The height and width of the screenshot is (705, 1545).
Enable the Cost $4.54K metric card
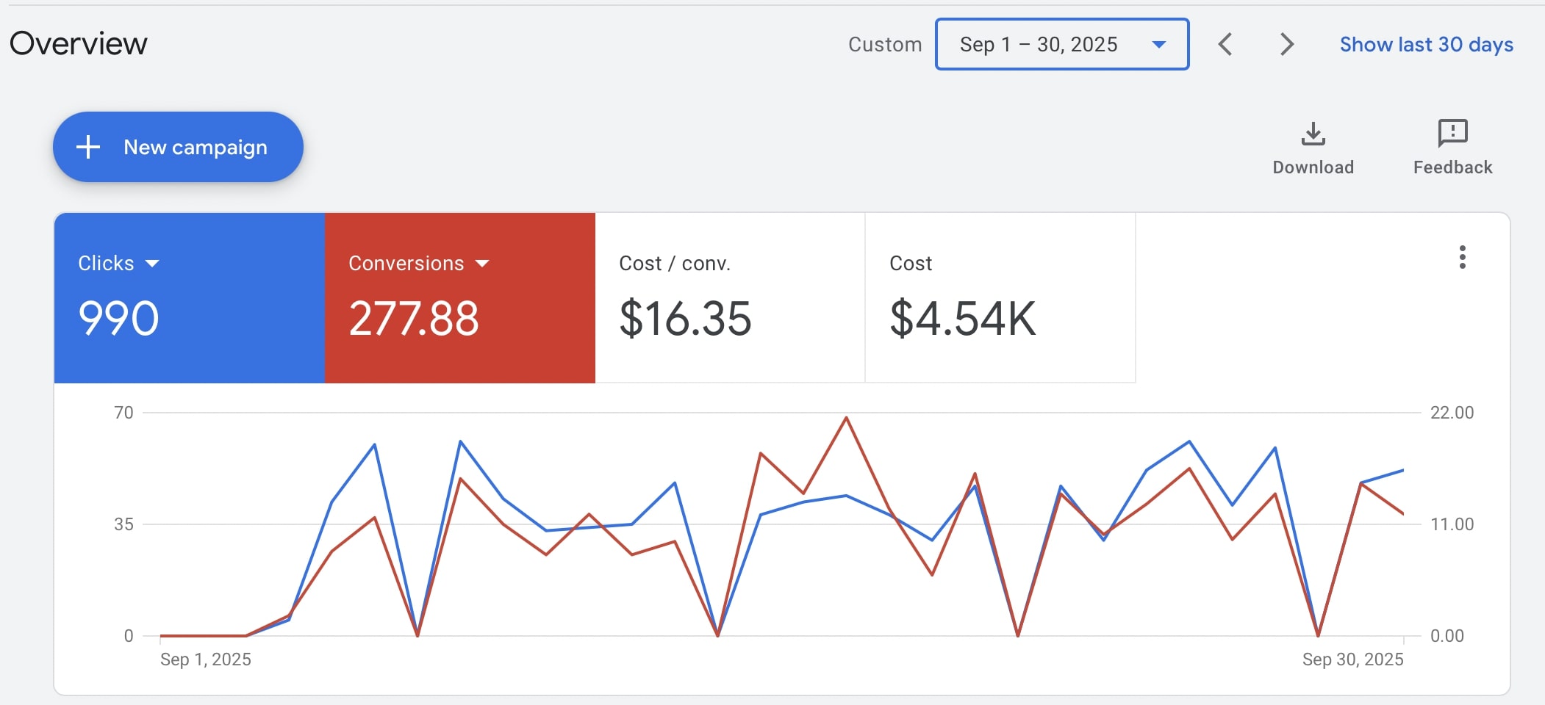coord(1000,297)
